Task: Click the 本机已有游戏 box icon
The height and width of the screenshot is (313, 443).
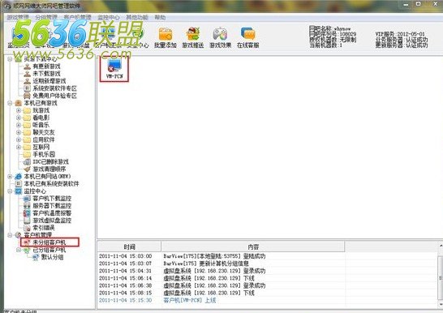Action: coord(19,103)
